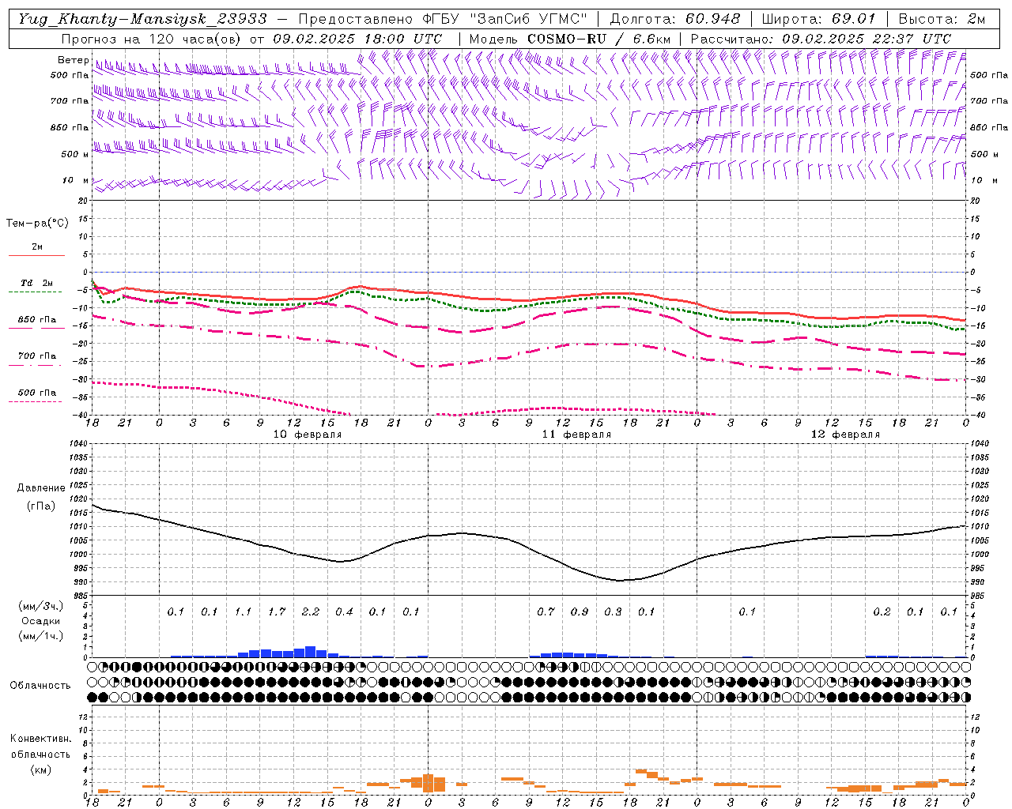
Task: Click the Рассчитано: 09.02.2025 22:37 UTC timestamp
Action: click(x=821, y=39)
